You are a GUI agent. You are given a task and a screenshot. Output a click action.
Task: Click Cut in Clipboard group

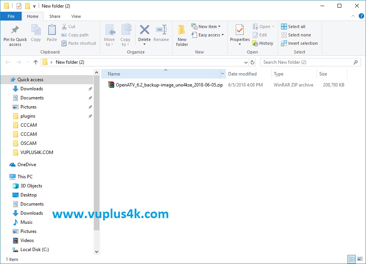point(68,27)
